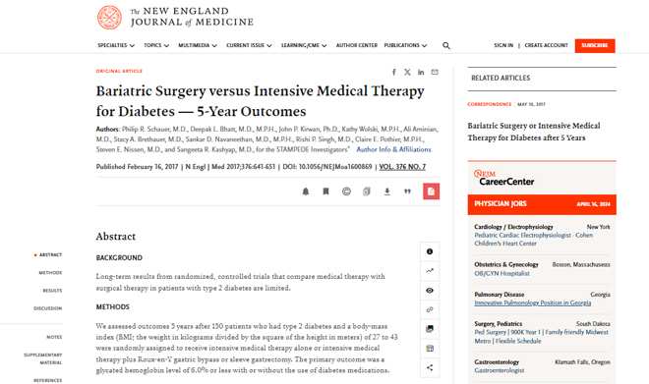Viewport: 649px width, 384px height.
Task: Click the Subscribe button
Action: coord(595,45)
